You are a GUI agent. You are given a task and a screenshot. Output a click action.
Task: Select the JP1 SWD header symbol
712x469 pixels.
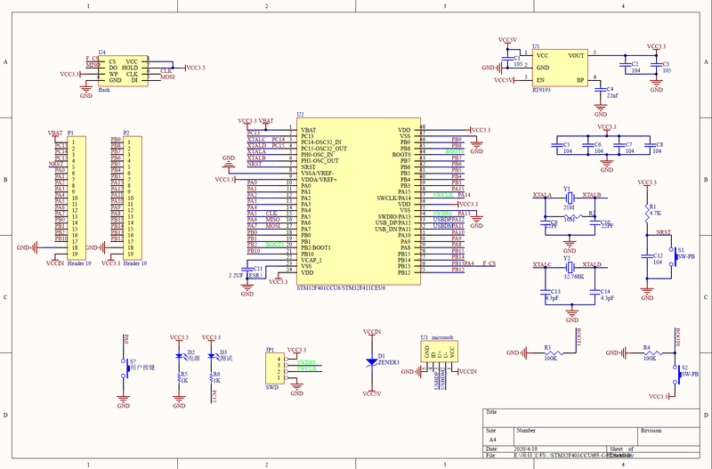(275, 368)
